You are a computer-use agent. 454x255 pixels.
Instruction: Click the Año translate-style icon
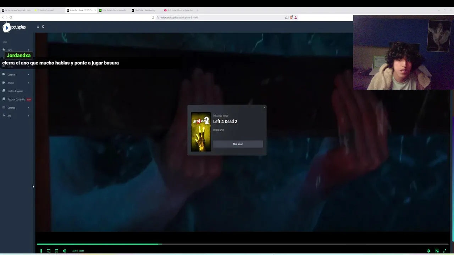[4, 115]
